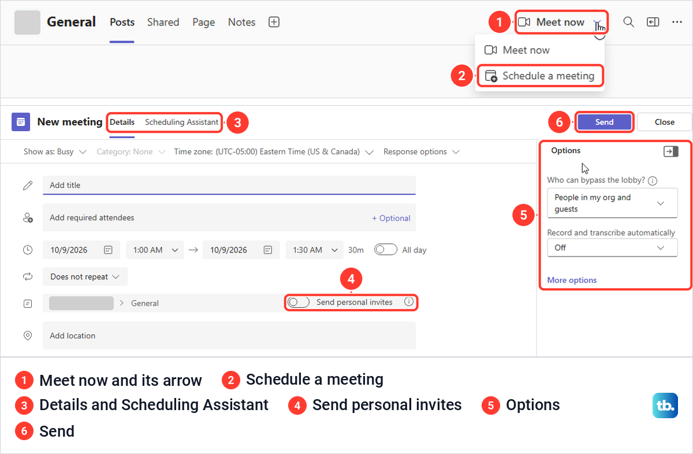
Task: Click the add attendees person icon
Action: click(27, 218)
